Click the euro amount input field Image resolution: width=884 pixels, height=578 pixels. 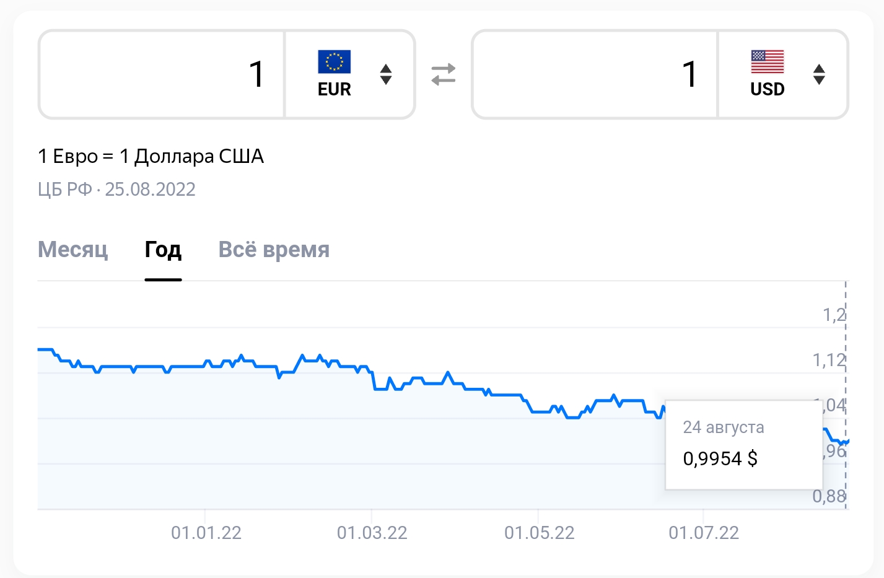162,74
